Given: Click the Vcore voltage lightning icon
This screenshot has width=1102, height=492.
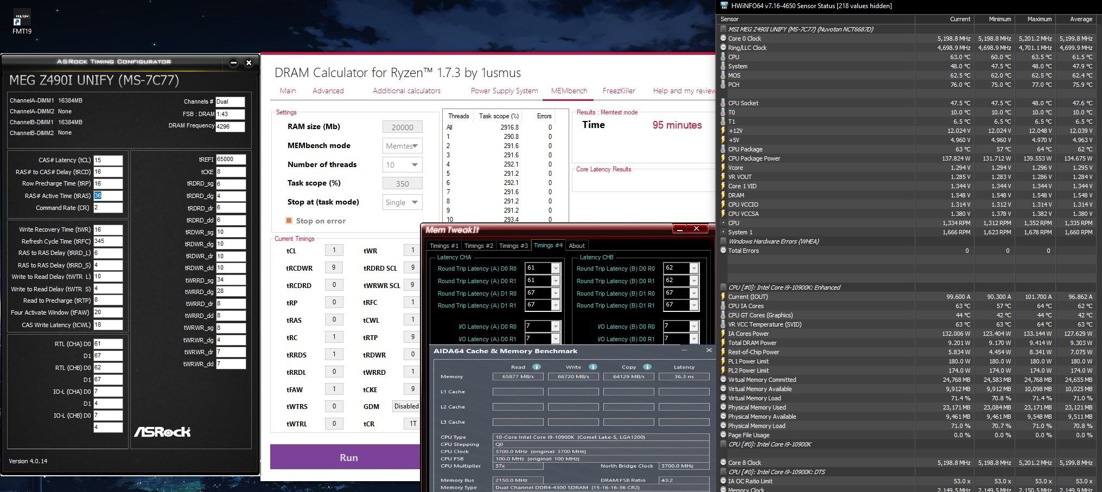Looking at the screenshot, I should (723, 168).
